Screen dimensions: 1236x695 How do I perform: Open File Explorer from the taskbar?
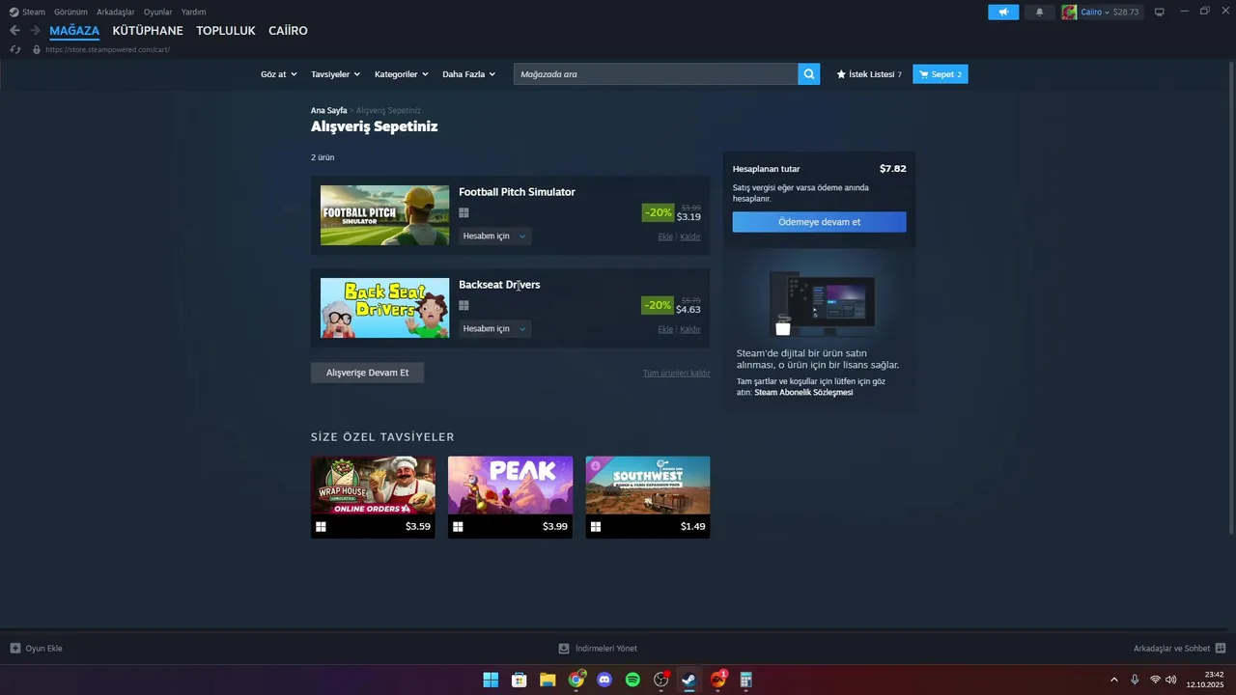(548, 680)
